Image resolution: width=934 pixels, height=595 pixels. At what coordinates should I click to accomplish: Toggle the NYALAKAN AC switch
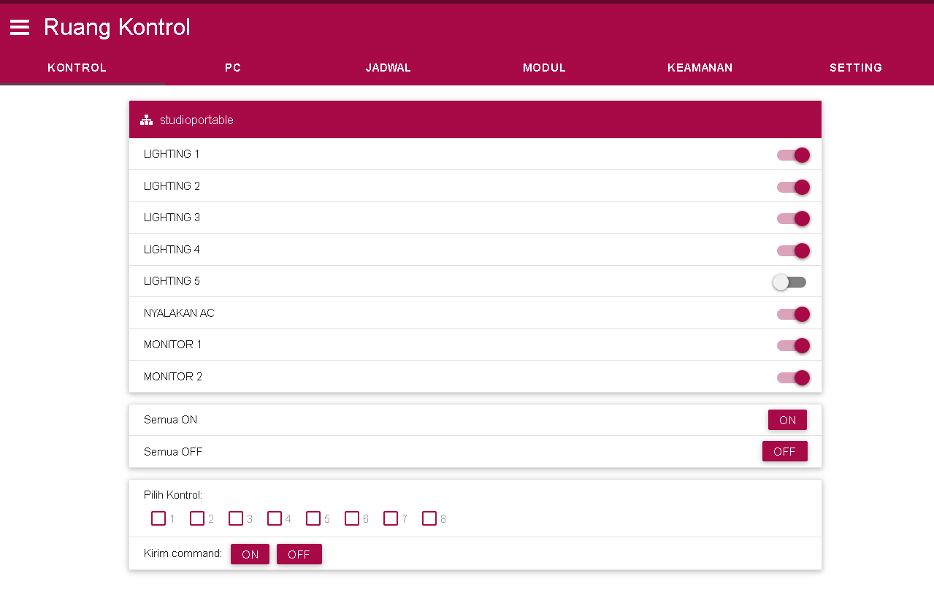click(x=793, y=314)
